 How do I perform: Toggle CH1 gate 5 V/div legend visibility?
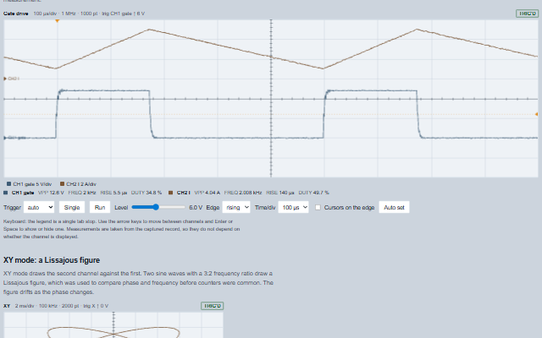click(x=29, y=184)
